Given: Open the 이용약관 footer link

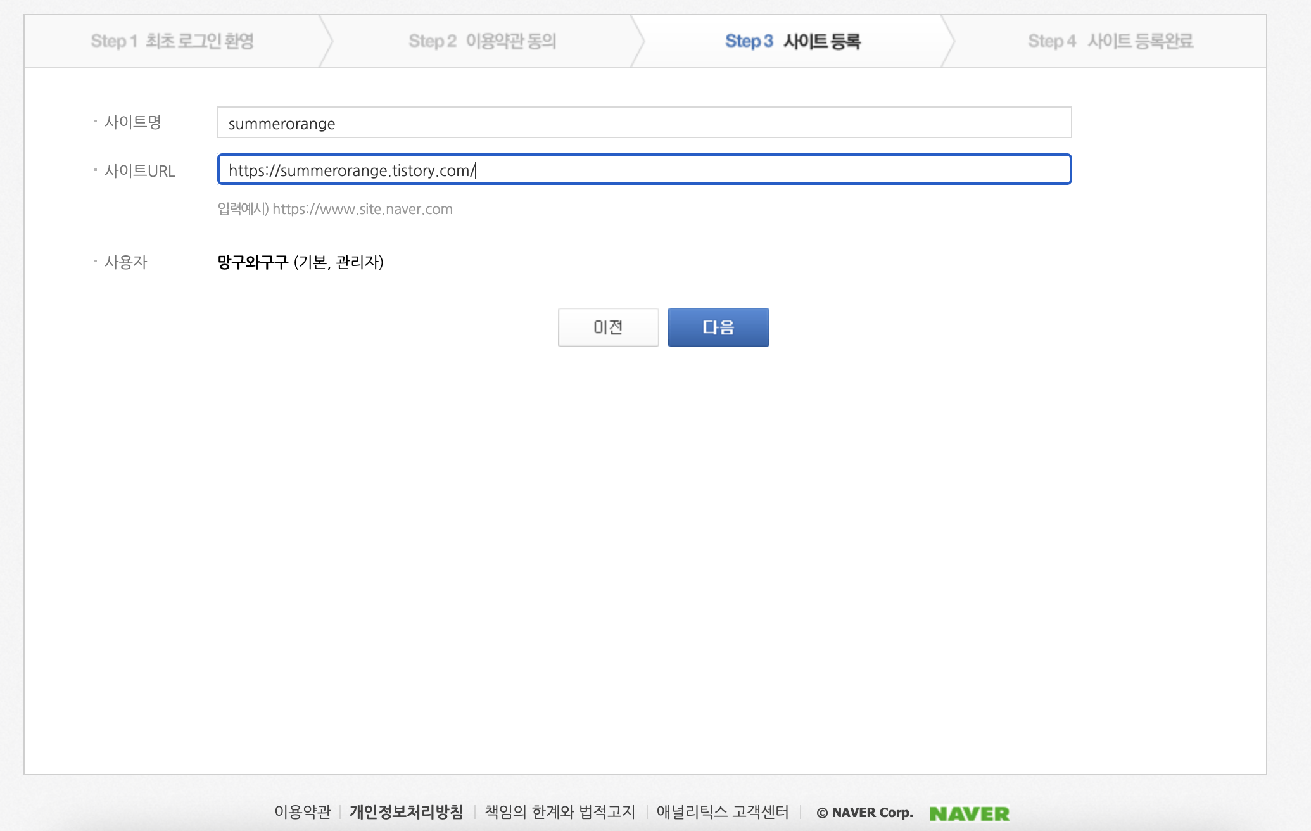Looking at the screenshot, I should (302, 812).
